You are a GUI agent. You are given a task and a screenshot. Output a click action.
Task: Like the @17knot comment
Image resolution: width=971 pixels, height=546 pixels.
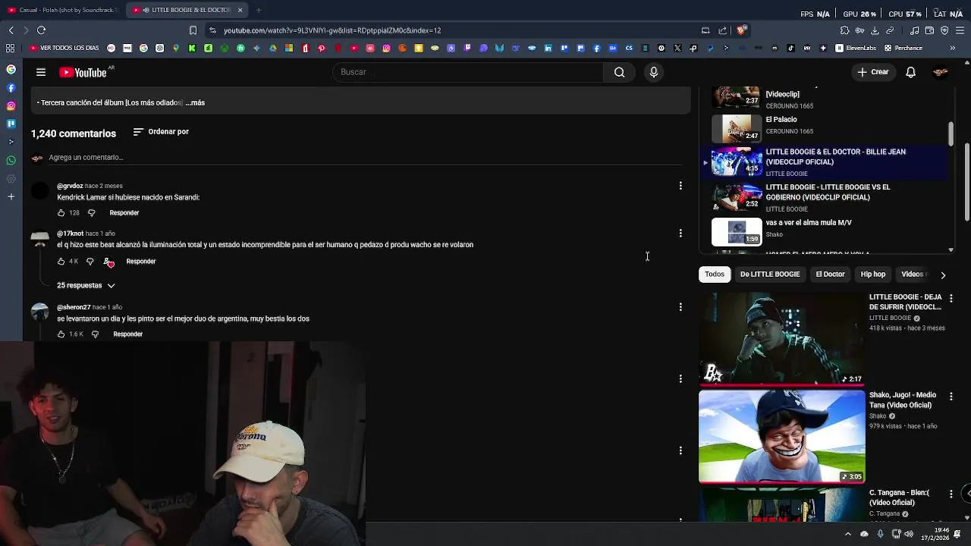61,262
